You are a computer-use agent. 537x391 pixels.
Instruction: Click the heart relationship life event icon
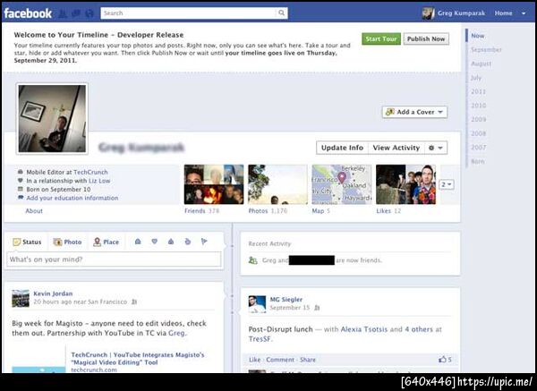click(x=155, y=242)
